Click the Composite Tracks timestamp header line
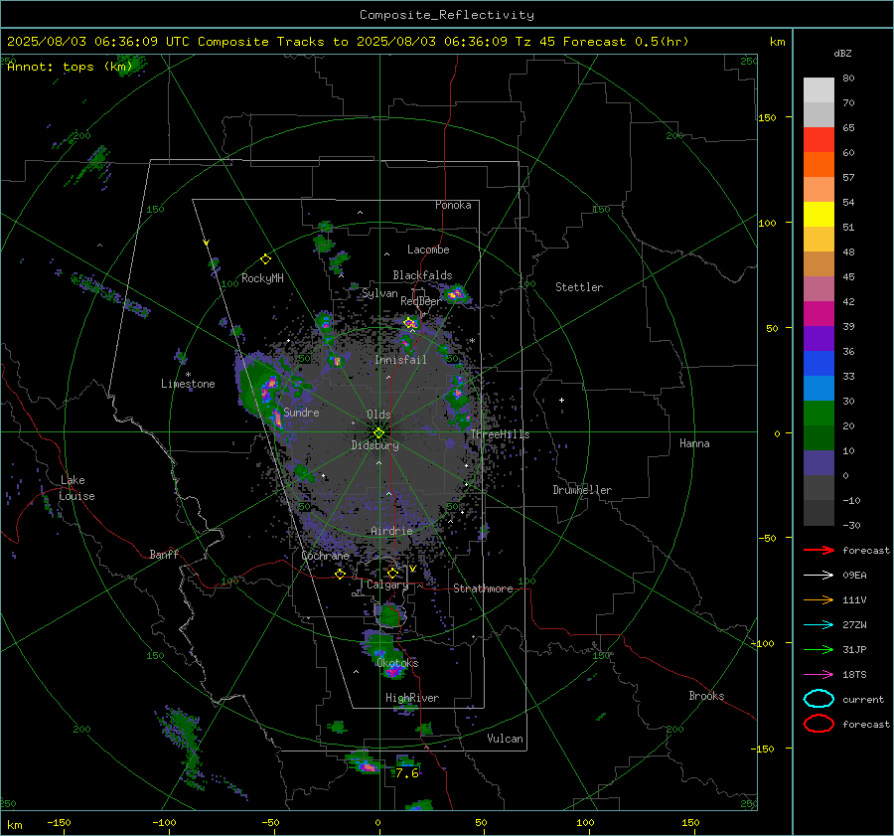The width and height of the screenshot is (894, 836). [348, 42]
